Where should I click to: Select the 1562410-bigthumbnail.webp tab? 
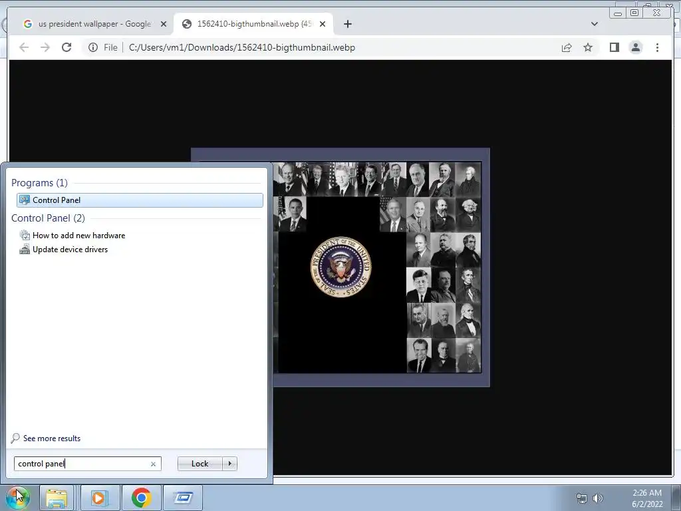tap(255, 24)
